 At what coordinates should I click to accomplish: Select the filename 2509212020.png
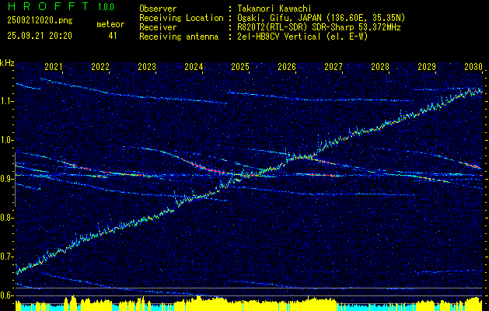[40, 21]
